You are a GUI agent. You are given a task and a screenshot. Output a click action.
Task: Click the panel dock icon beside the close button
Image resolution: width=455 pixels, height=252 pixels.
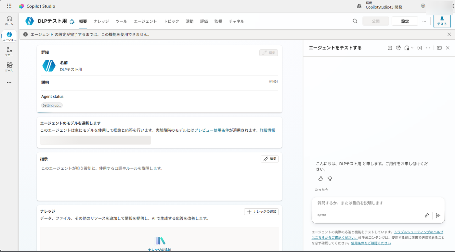[x=439, y=48]
